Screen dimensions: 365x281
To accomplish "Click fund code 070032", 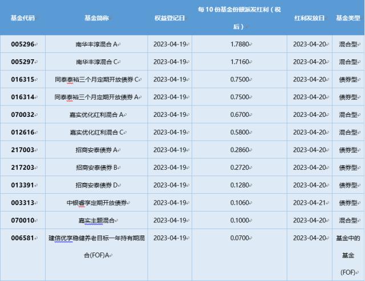I will click(x=23, y=115).
